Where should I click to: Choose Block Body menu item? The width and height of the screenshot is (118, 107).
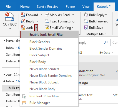click(49, 62)
